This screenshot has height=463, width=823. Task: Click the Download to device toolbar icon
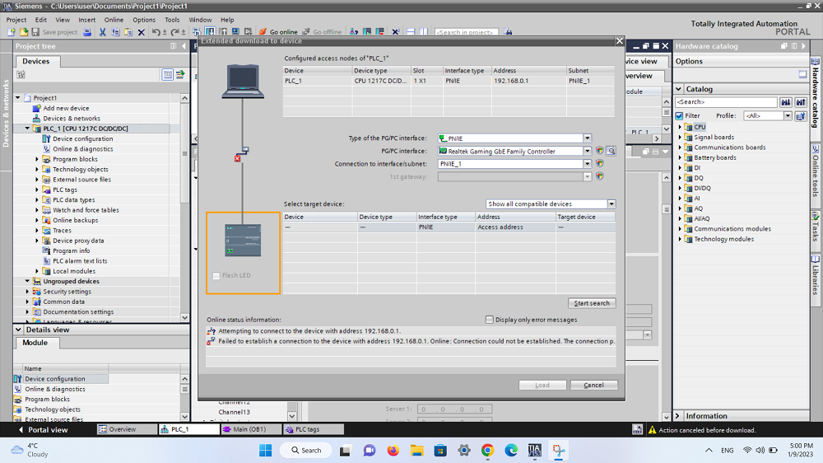210,32
